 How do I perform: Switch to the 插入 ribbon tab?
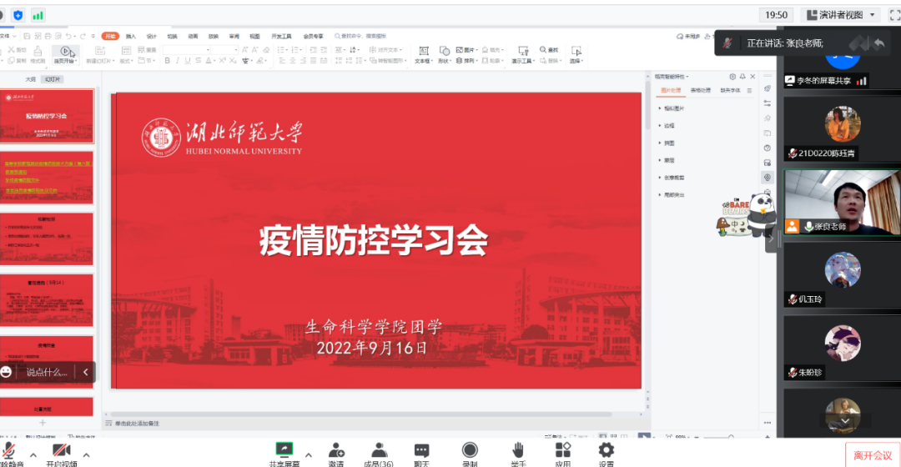click(x=131, y=37)
